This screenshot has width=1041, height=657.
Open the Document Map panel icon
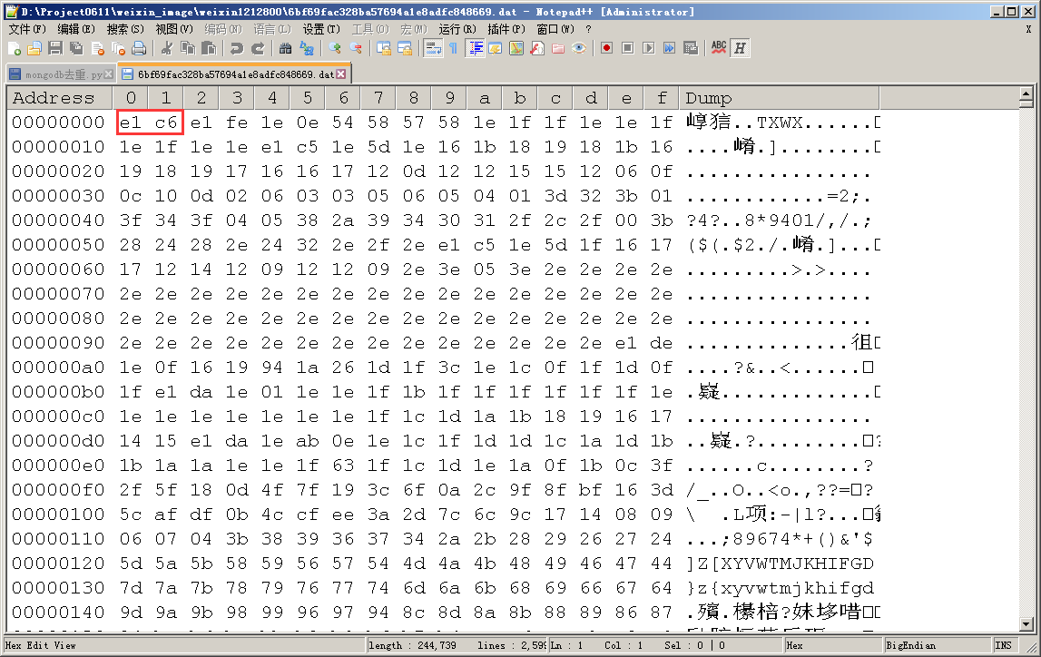(x=516, y=48)
